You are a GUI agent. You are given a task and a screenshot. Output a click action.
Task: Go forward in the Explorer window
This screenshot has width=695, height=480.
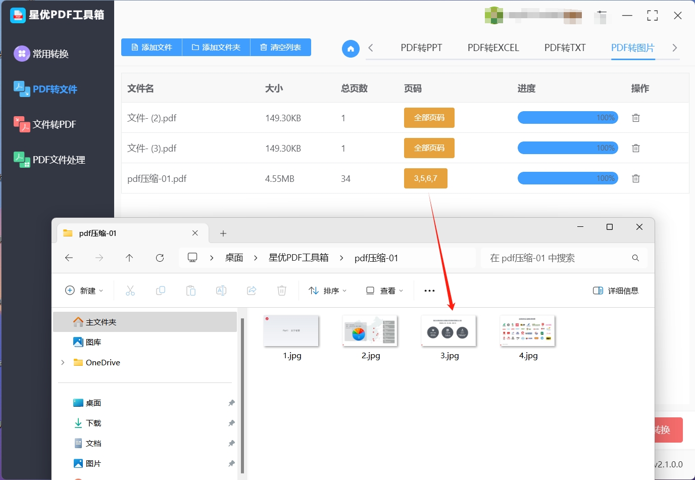100,258
